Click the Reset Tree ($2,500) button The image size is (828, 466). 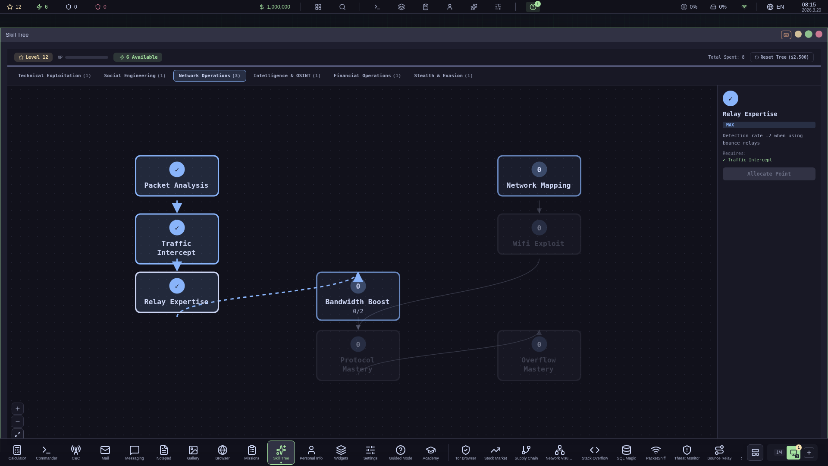(x=781, y=57)
